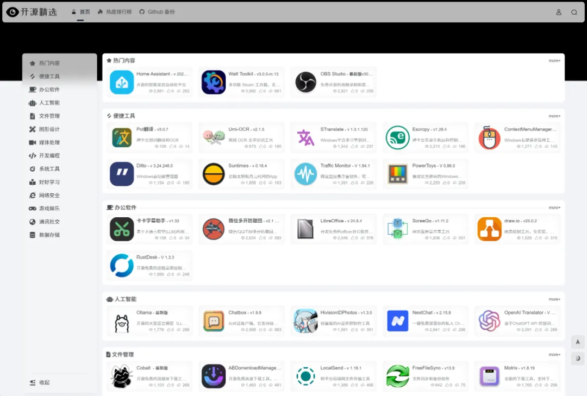
Task: Open the Ditto quote-mark icon
Action: point(122,174)
